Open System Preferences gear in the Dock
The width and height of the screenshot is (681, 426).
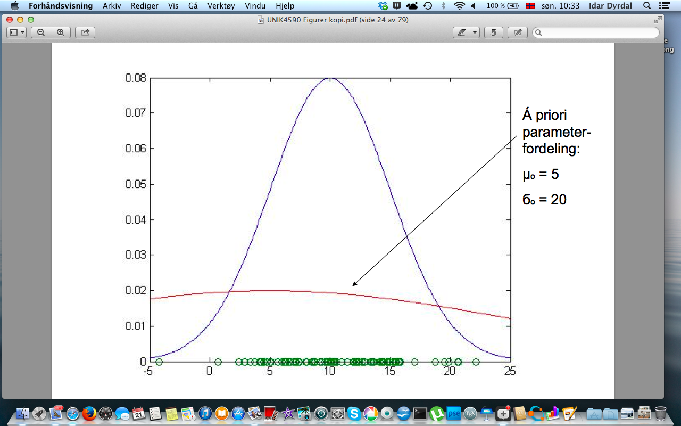click(337, 413)
